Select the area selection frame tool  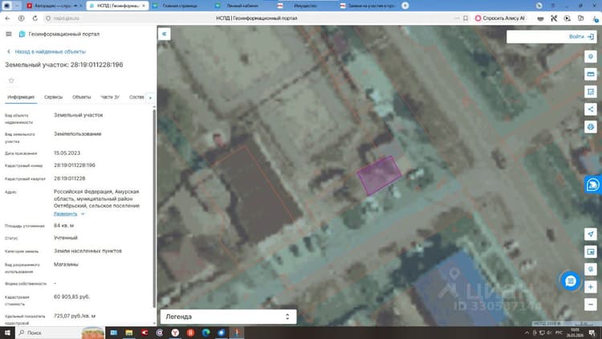[591, 92]
